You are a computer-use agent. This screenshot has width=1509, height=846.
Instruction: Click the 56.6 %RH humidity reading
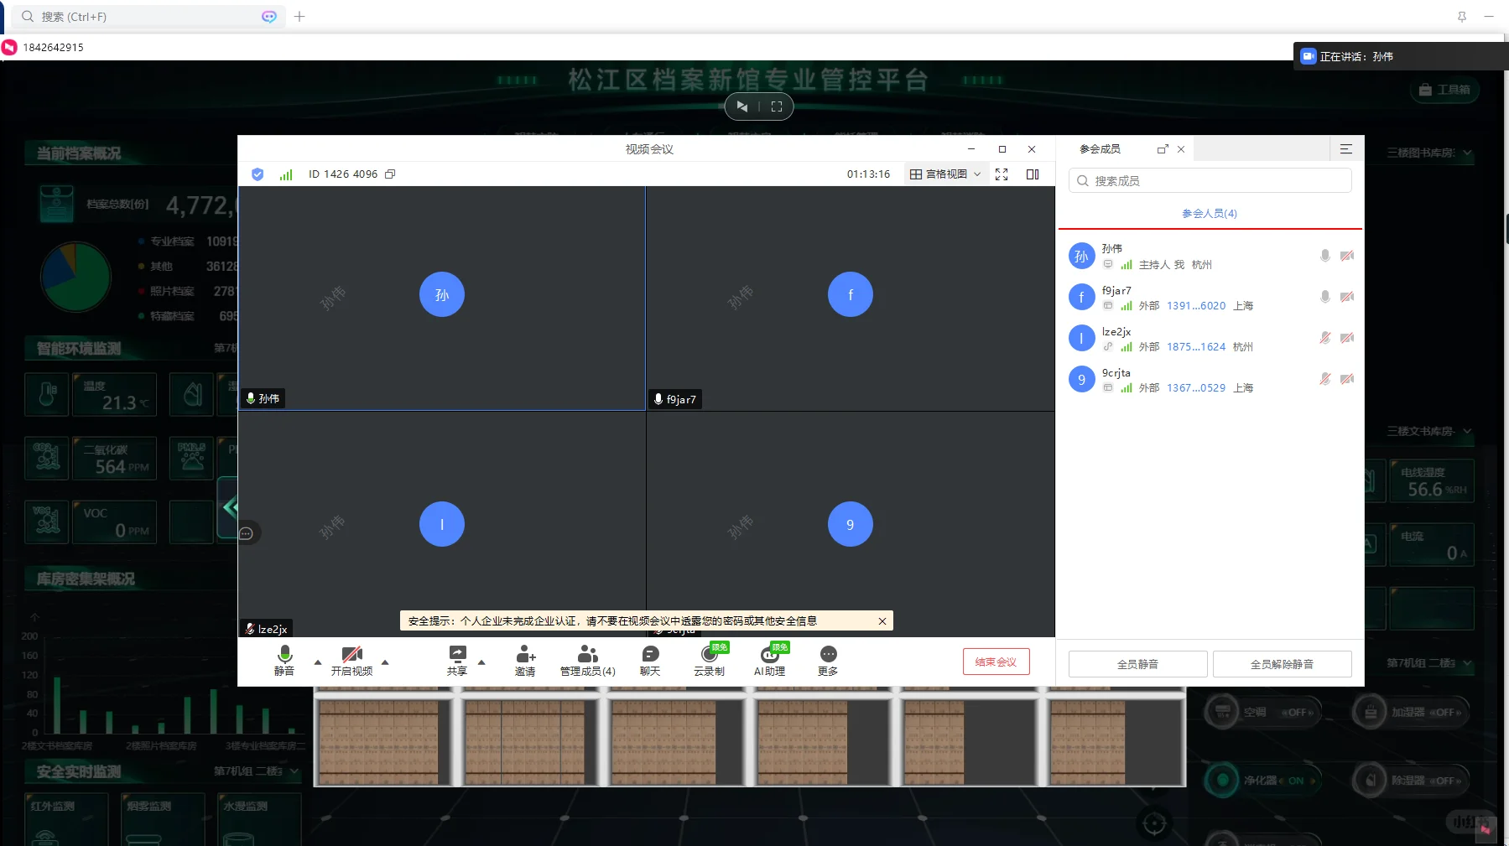click(1437, 489)
